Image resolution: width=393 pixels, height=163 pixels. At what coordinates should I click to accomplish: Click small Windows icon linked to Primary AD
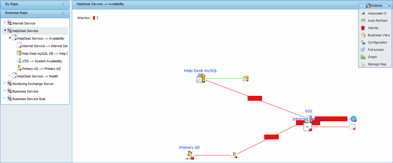(234, 155)
